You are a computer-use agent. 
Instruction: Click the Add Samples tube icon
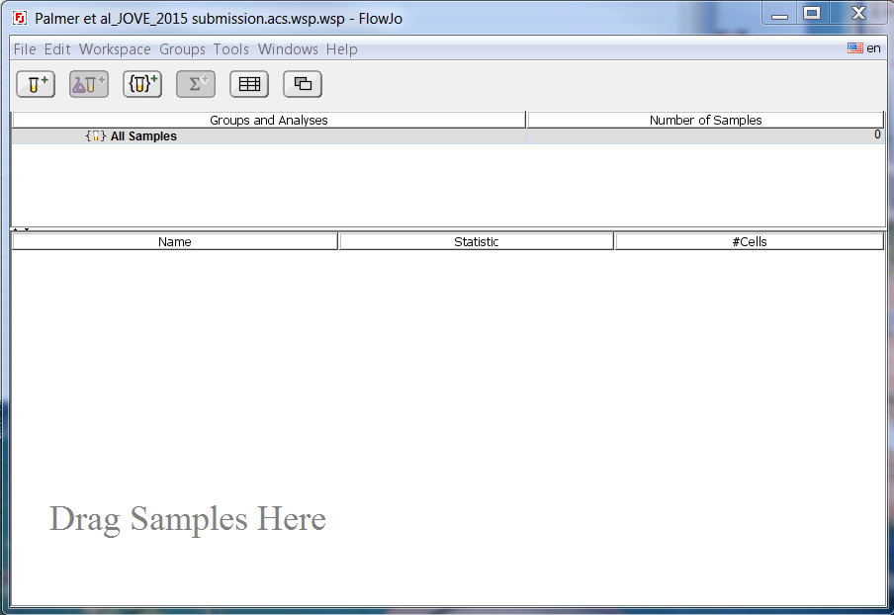(x=36, y=84)
